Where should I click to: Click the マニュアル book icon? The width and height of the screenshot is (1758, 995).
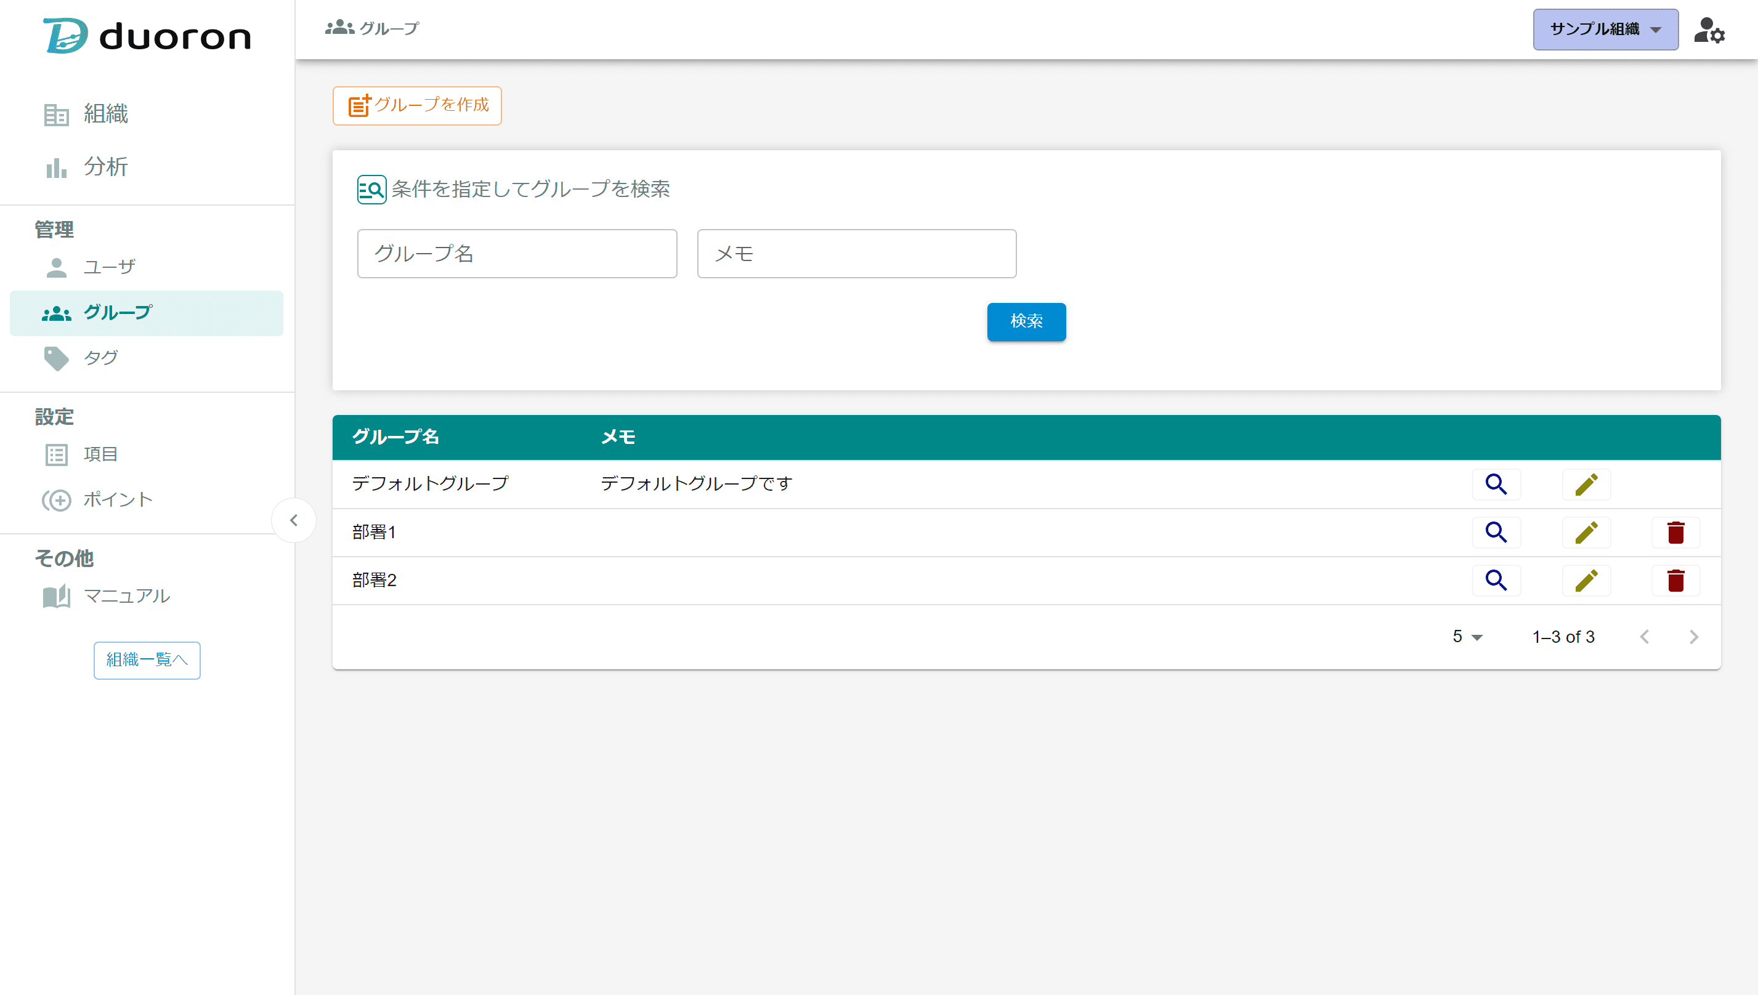tap(56, 597)
